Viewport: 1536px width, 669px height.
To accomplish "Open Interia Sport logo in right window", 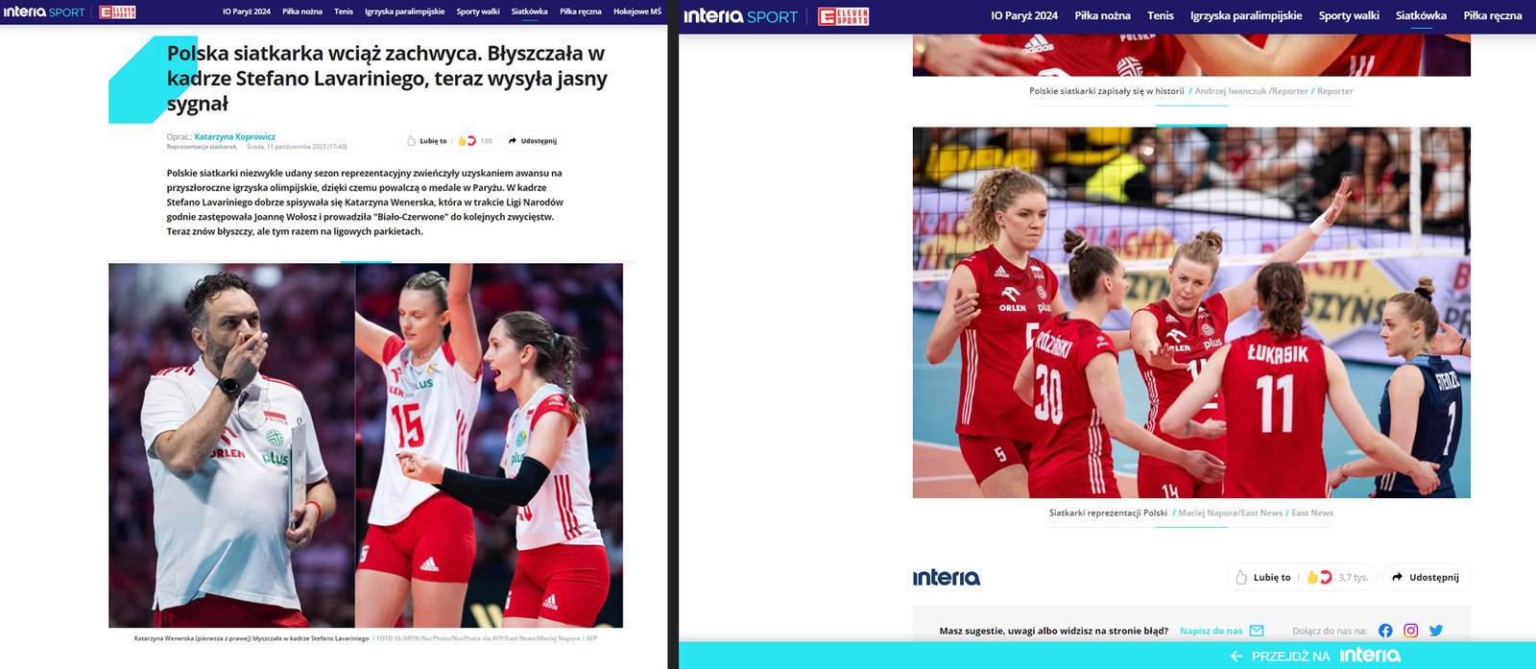I will (740, 16).
